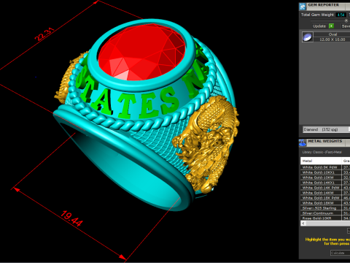Click the METAL WEIGHTS panel title
Image resolution: width=350 pixels, height=263 pixels.
point(325,141)
